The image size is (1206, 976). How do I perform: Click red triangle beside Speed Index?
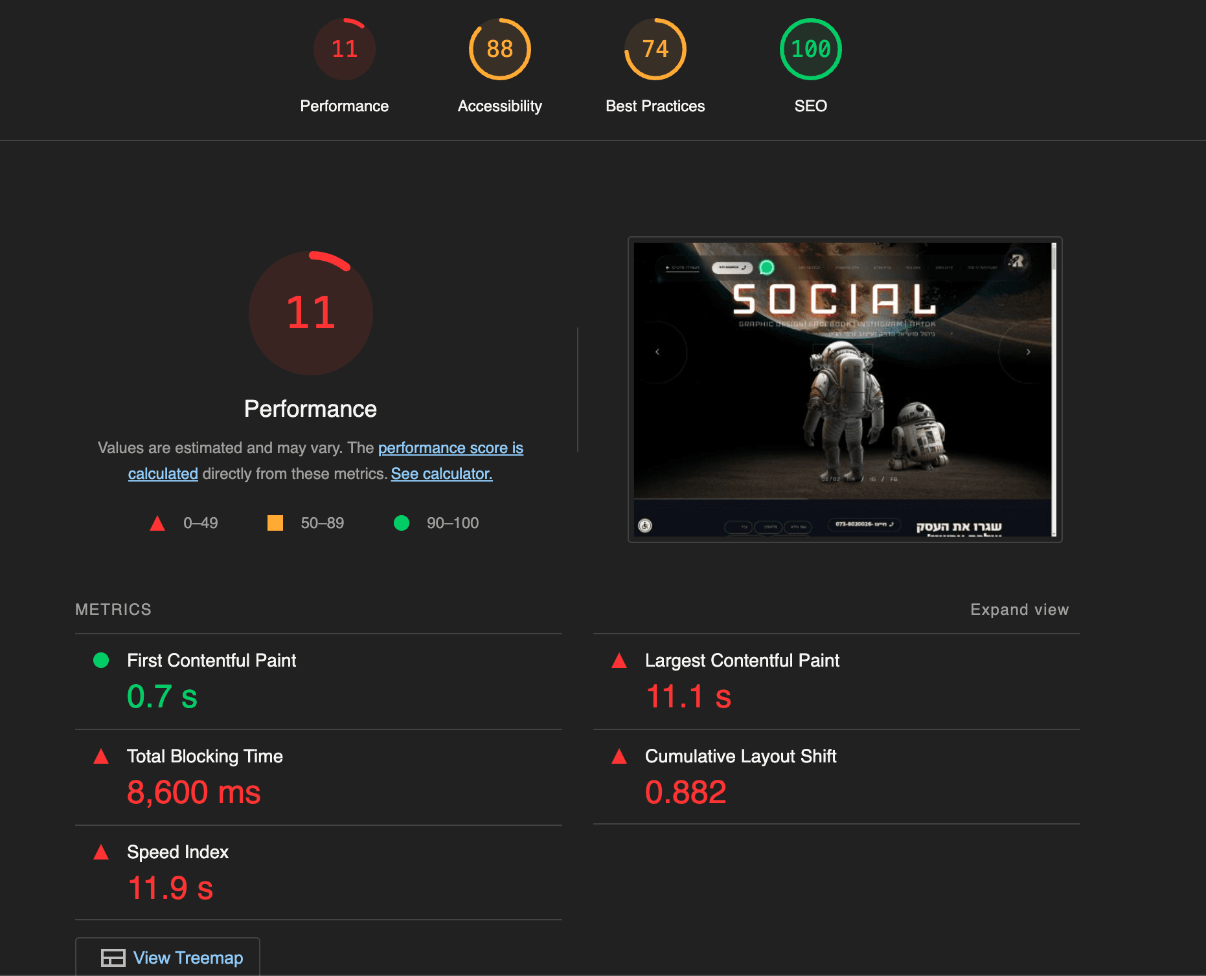point(101,852)
